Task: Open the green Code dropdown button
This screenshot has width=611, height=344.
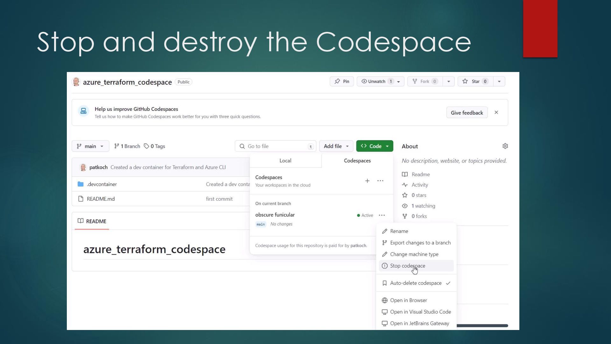Action: (375, 146)
